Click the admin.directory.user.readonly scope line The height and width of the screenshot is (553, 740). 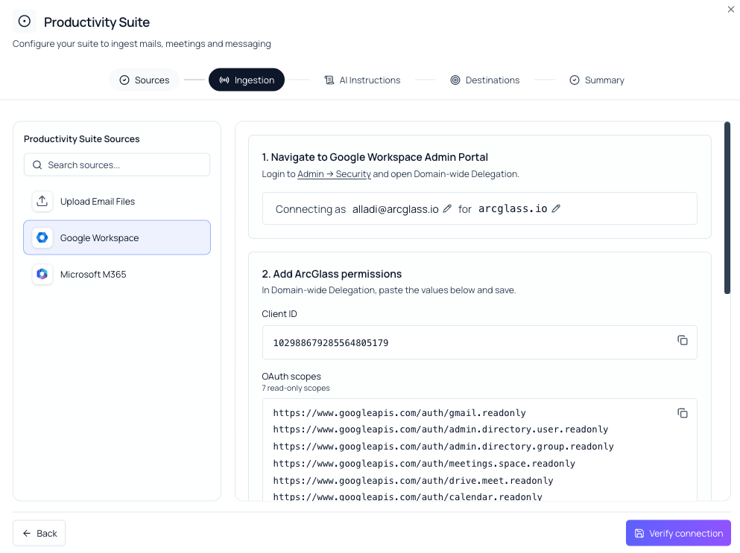point(440,429)
